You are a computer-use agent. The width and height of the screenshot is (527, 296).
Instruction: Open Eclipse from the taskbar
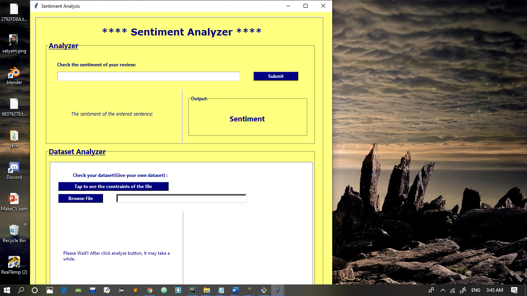tap(121, 290)
